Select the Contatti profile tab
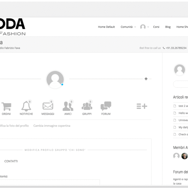The width and height of the screenshot is (188, 188). tap(11, 161)
